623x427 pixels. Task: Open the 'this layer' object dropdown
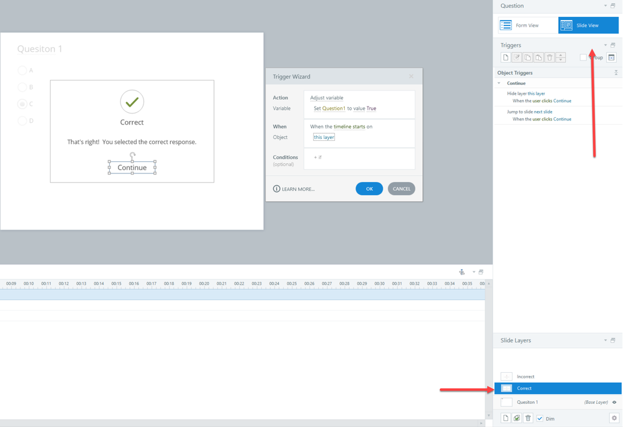(324, 137)
